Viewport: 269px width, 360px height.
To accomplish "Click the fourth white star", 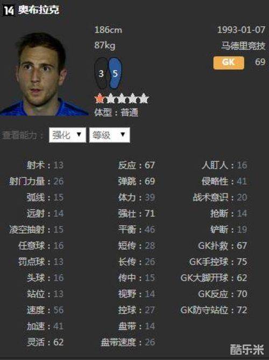I will click(x=133, y=98).
